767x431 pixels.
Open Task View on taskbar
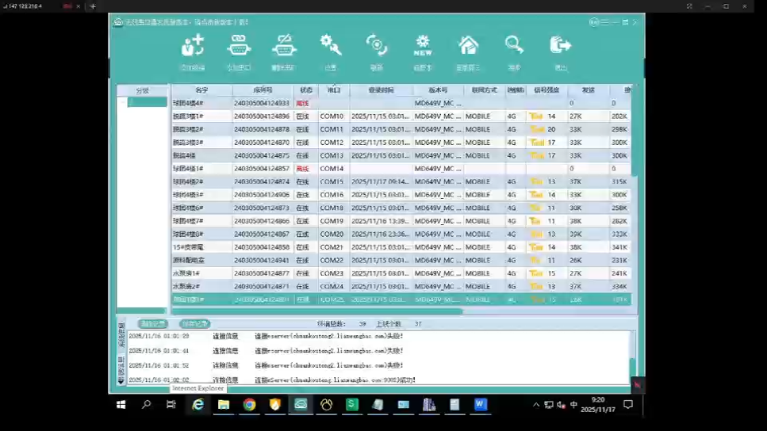coord(171,405)
